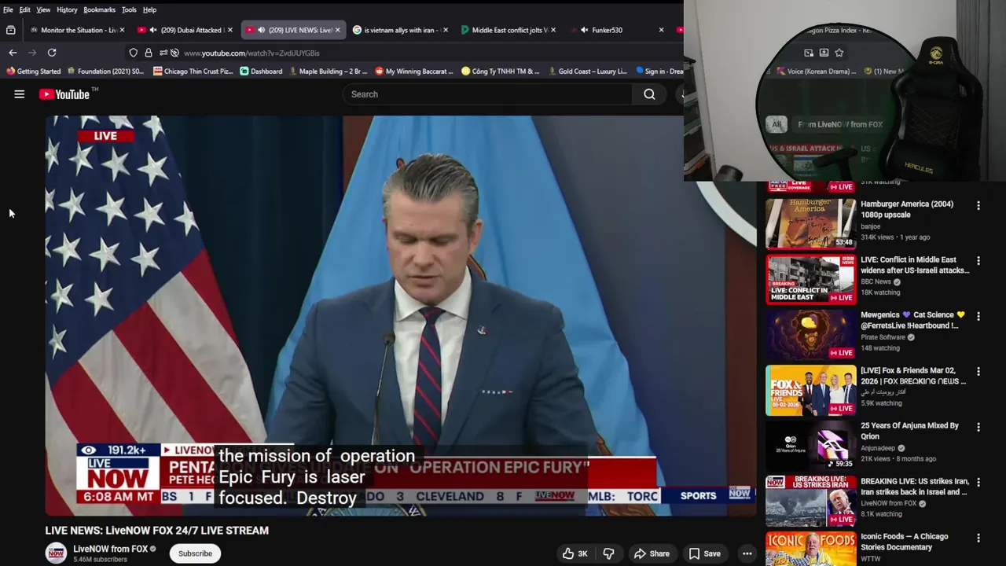Open options menu for Iconic Foods video
This screenshot has width=1006, height=566.
[x=978, y=538]
